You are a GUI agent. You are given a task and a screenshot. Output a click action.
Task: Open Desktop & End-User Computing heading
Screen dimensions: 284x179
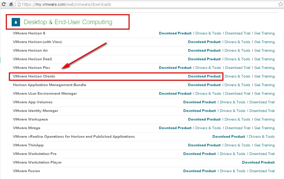[x=68, y=22]
